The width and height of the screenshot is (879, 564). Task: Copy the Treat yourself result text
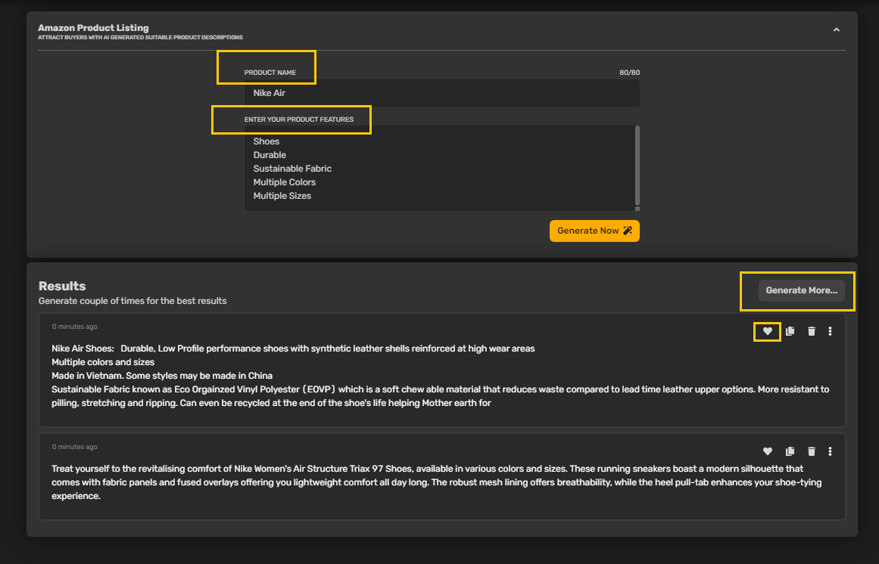point(790,451)
